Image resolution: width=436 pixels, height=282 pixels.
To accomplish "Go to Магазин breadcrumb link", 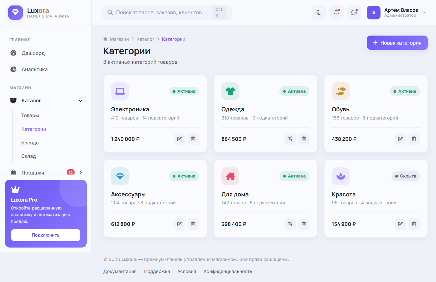I will pos(119,39).
